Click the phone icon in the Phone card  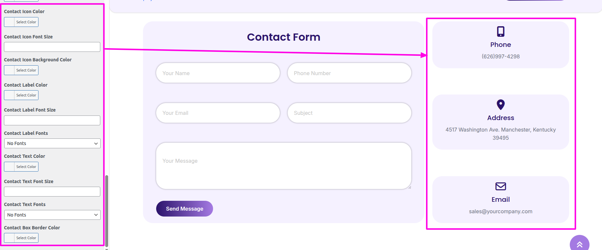500,31
